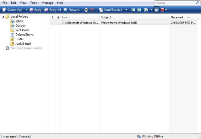Forward the selected message

(x=71, y=10)
